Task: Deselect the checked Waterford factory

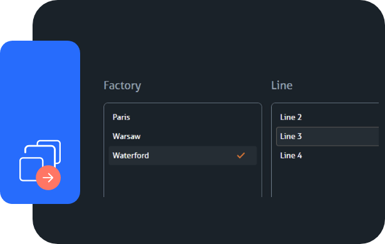Action: [183, 156]
